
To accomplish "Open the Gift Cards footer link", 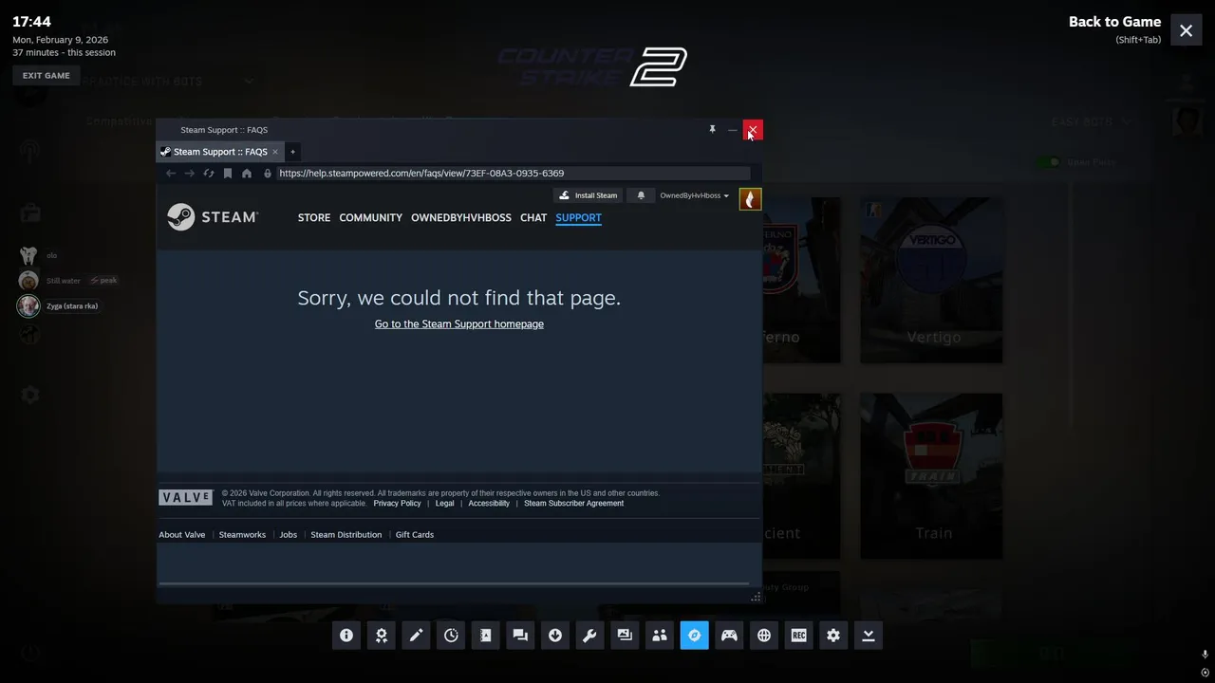I will (415, 535).
